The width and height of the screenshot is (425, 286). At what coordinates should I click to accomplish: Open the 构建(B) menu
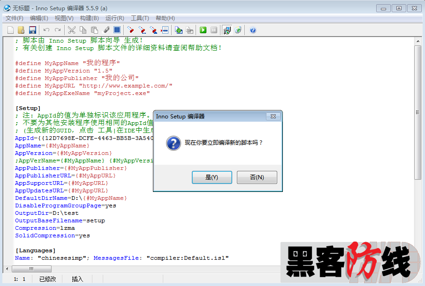tap(90, 18)
